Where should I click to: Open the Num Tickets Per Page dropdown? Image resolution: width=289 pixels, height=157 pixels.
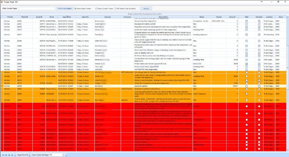(63, 155)
